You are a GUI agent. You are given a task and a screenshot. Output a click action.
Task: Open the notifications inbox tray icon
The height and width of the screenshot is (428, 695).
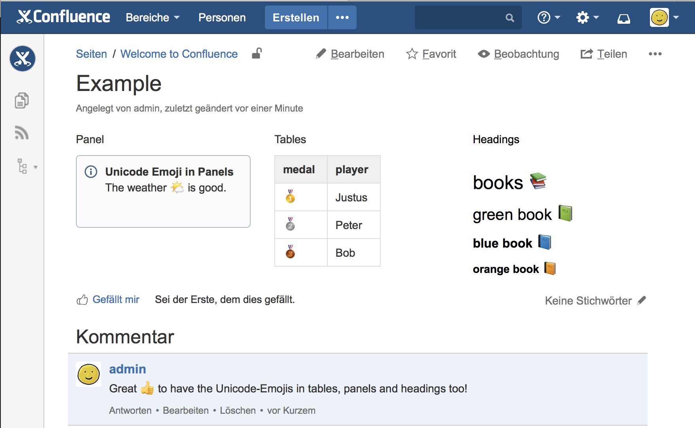(623, 18)
